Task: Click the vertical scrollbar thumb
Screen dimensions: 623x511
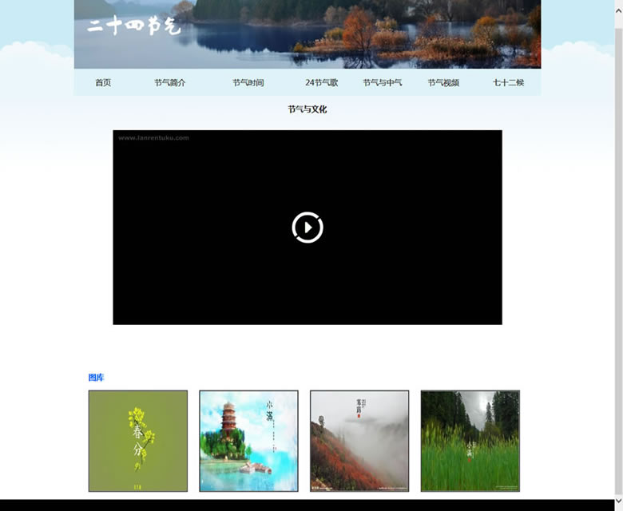Action: click(618, 240)
